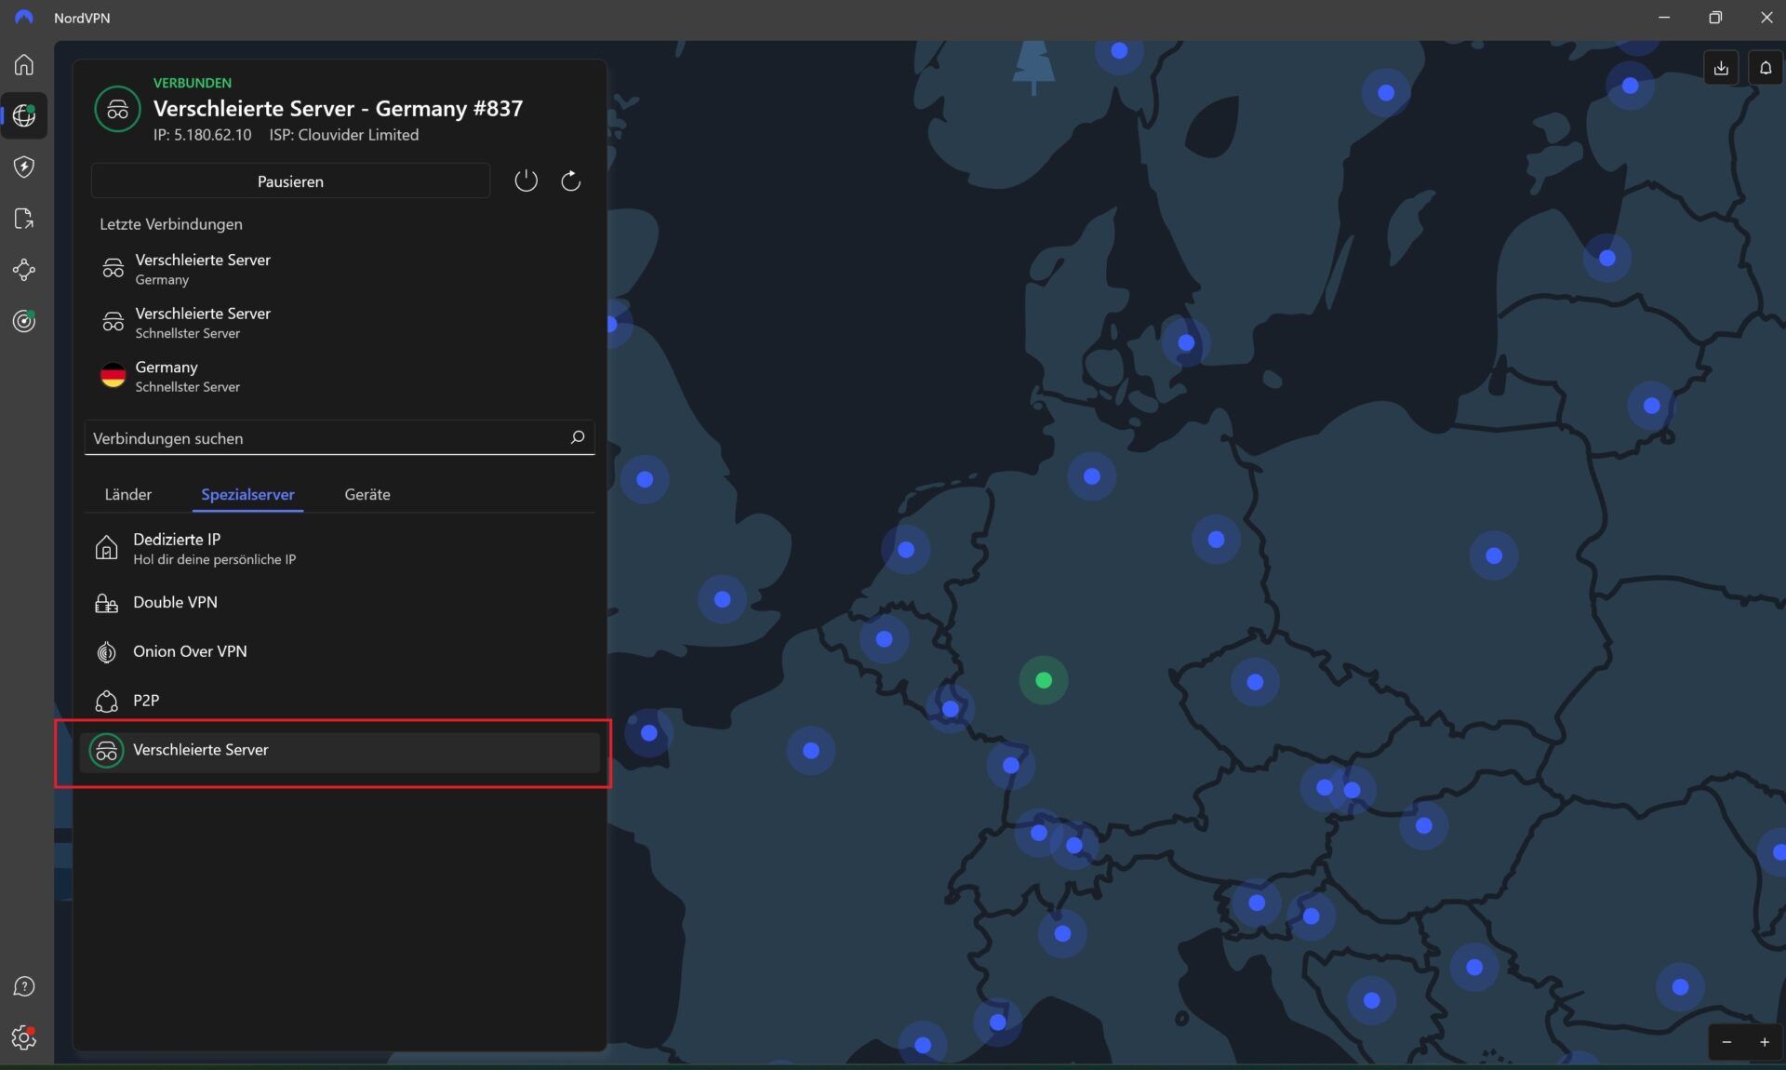Open the Meshnet sidebar icon

(24, 270)
